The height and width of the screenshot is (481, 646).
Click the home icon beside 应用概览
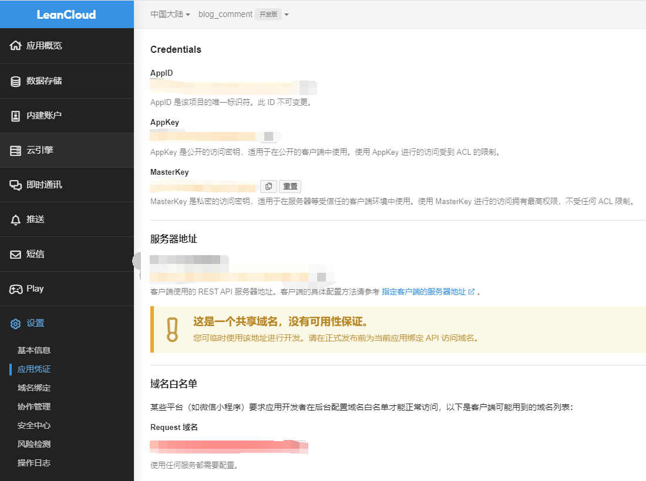16,46
